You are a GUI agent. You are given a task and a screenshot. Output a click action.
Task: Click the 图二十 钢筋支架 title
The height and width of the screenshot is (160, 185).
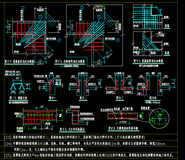pos(18,98)
